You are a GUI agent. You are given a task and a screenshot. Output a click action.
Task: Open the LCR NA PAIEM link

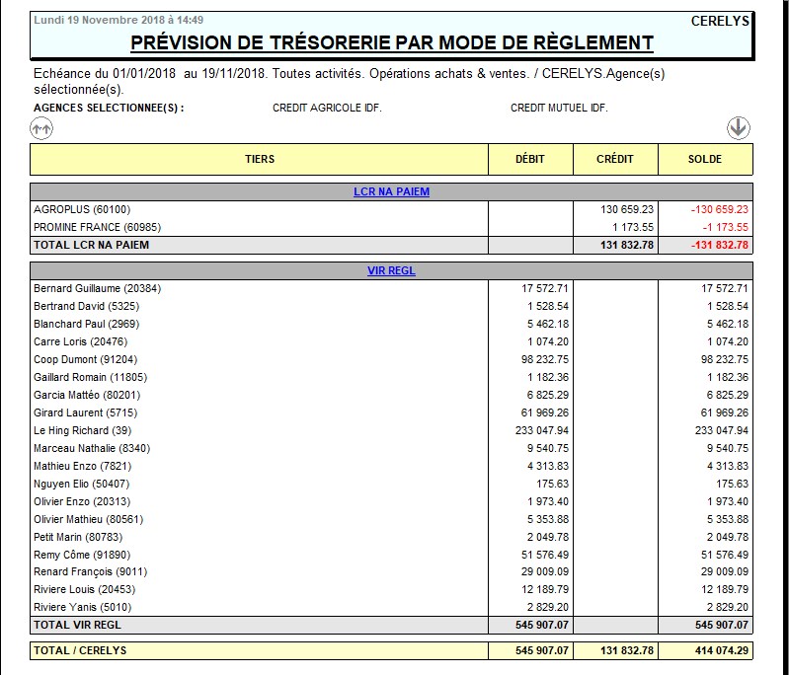[x=391, y=191]
